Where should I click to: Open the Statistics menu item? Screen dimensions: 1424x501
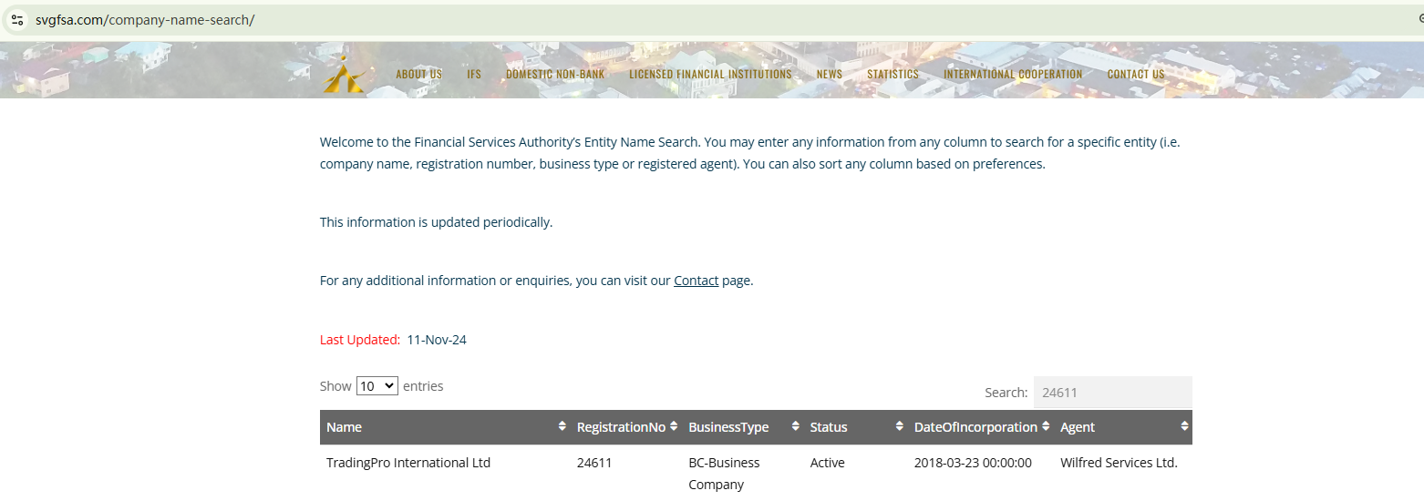point(893,75)
